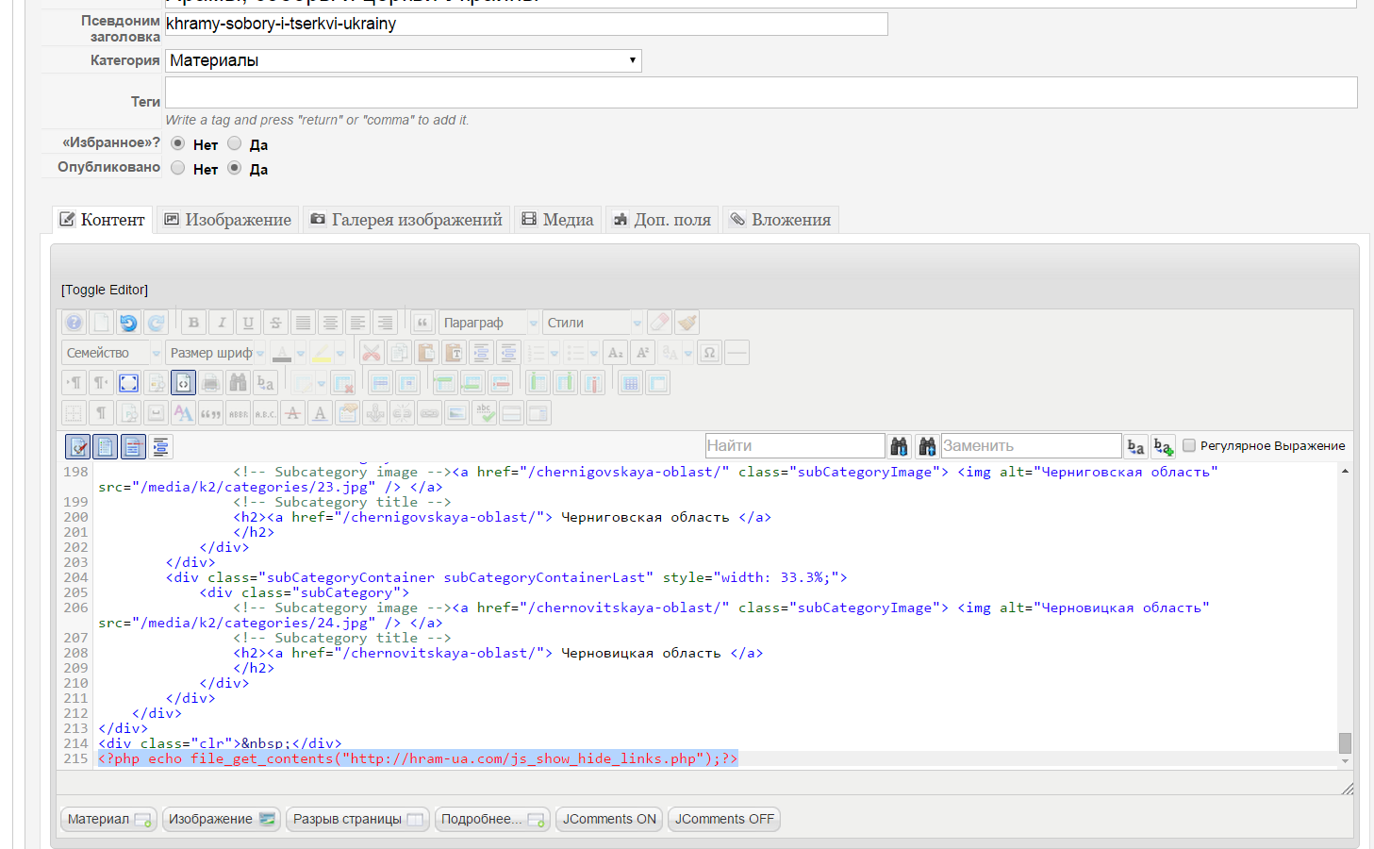Apply subscript formatting
This screenshot has width=1374, height=849.
click(616, 353)
